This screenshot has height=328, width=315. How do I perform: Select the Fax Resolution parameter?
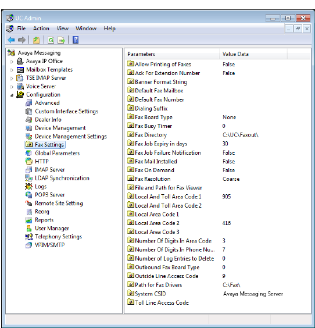click(149, 179)
